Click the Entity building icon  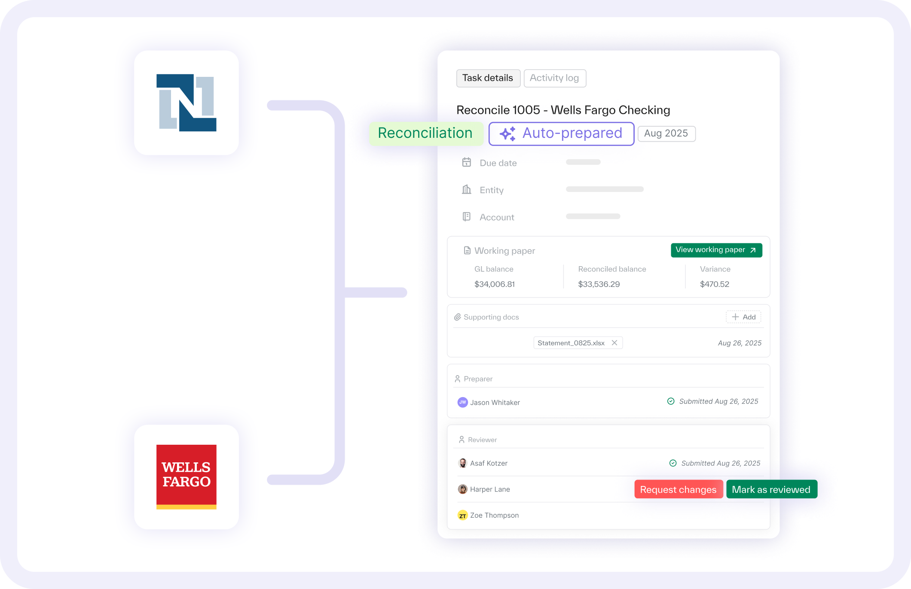466,189
